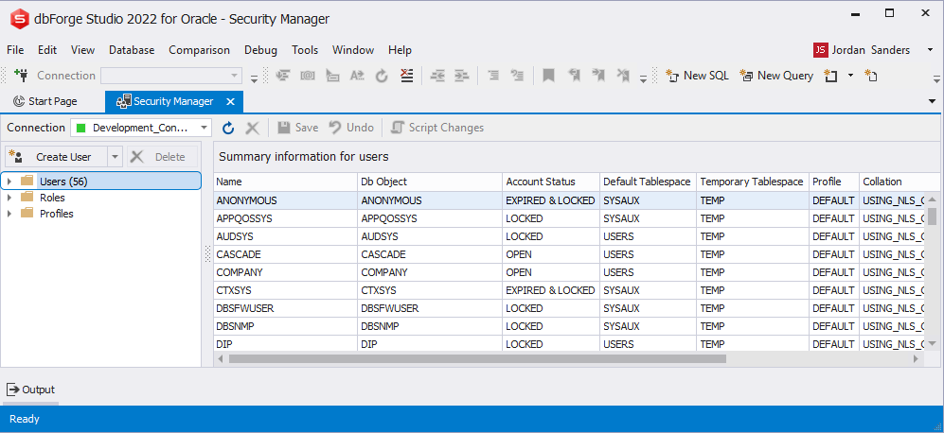Click the Delete button
The width and height of the screenshot is (944, 433).
pos(163,157)
